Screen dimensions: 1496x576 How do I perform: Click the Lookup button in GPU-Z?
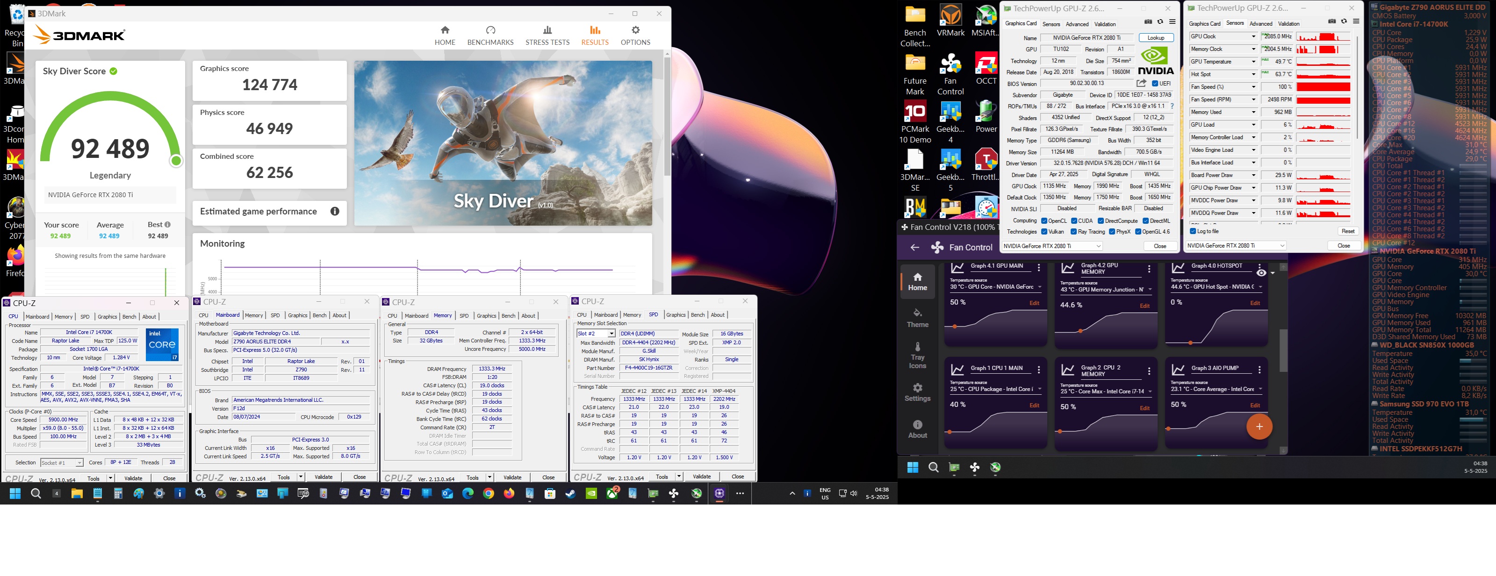[x=1156, y=38]
